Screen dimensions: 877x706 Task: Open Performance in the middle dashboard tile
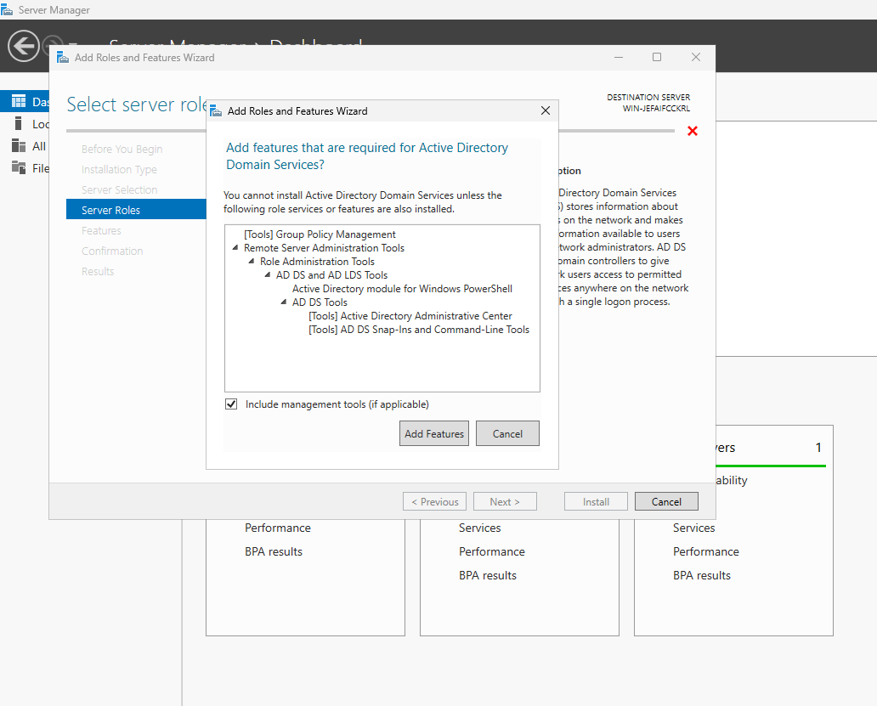click(492, 551)
